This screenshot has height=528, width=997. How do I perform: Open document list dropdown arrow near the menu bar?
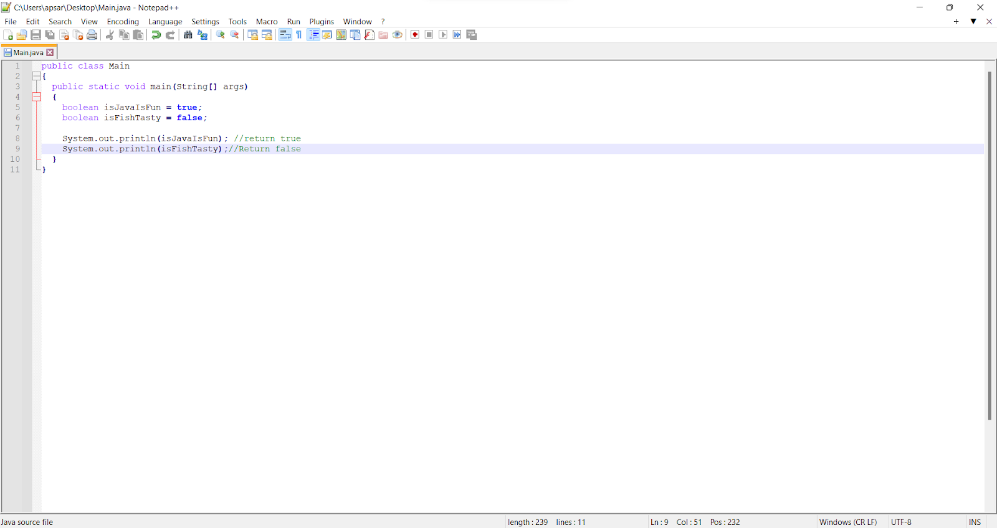(973, 22)
